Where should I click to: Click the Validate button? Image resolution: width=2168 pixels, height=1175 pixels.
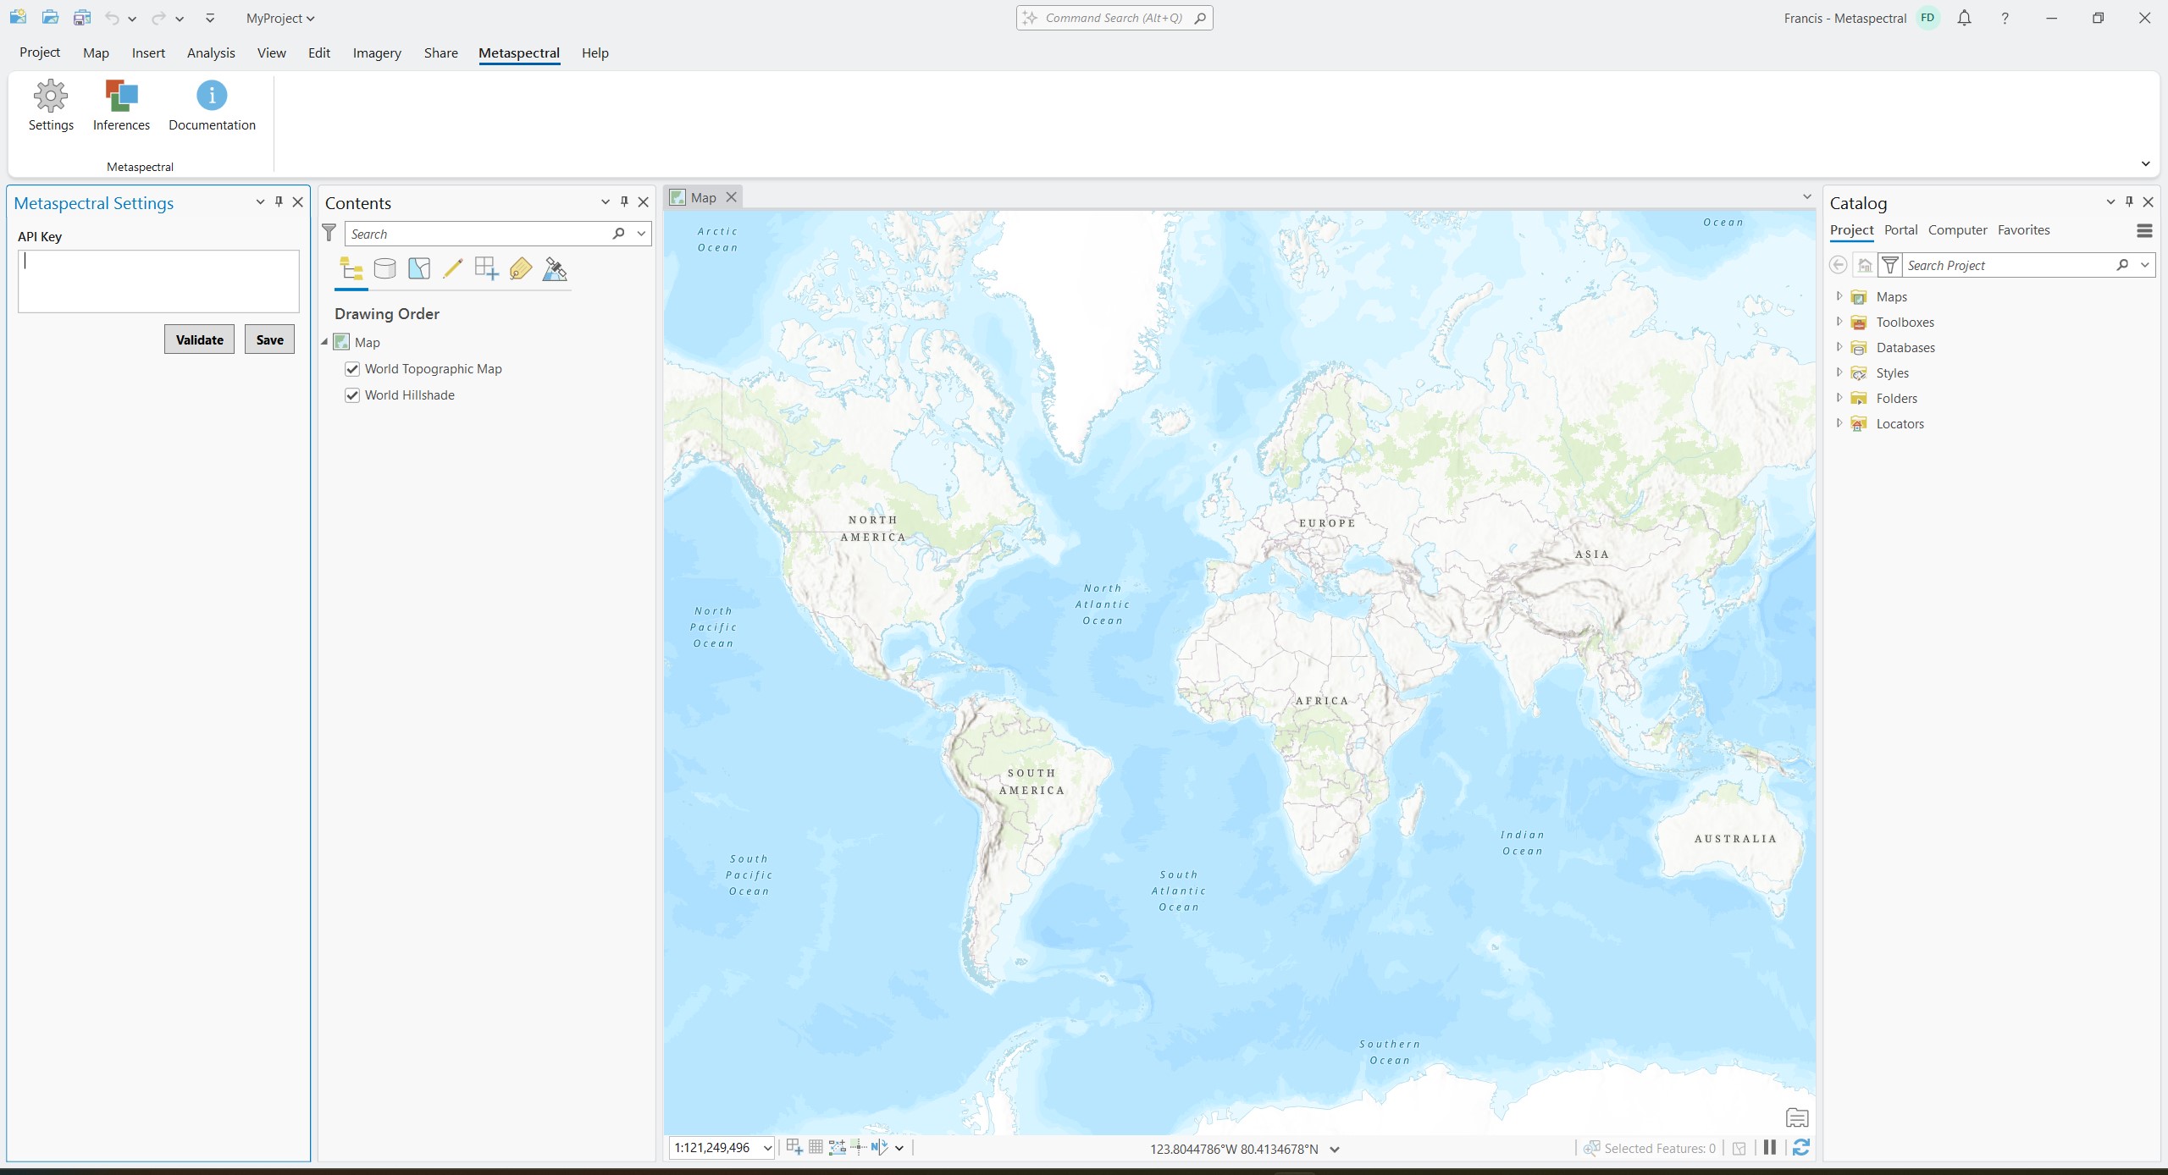click(199, 339)
